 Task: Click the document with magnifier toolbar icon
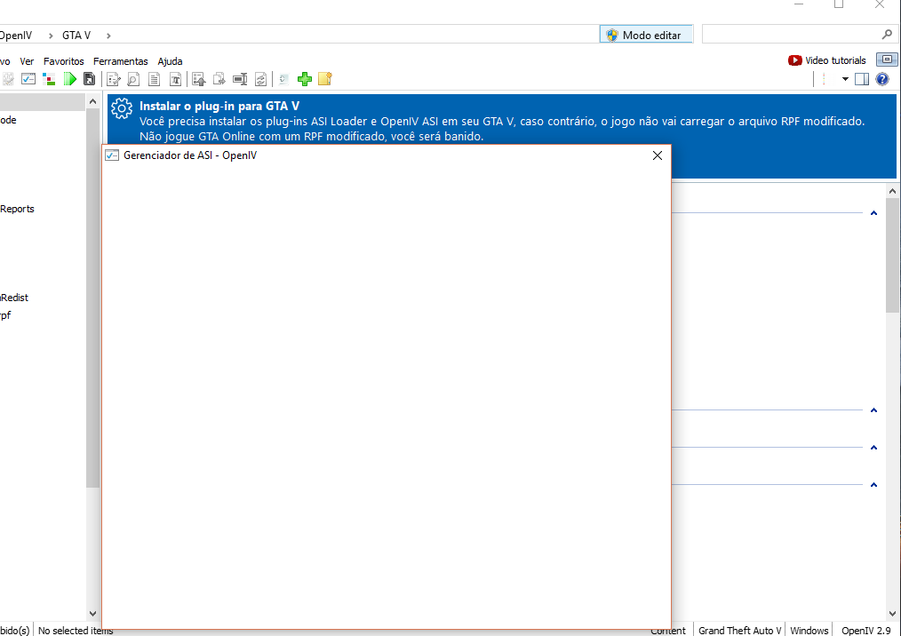tap(133, 79)
